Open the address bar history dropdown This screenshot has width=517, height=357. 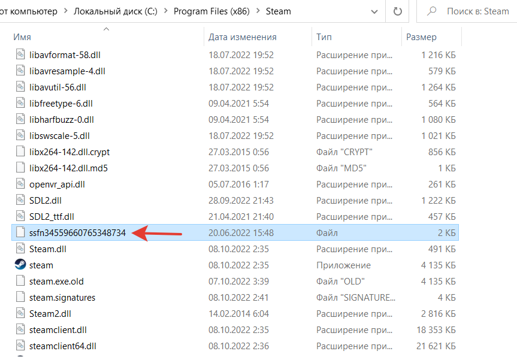[374, 12]
